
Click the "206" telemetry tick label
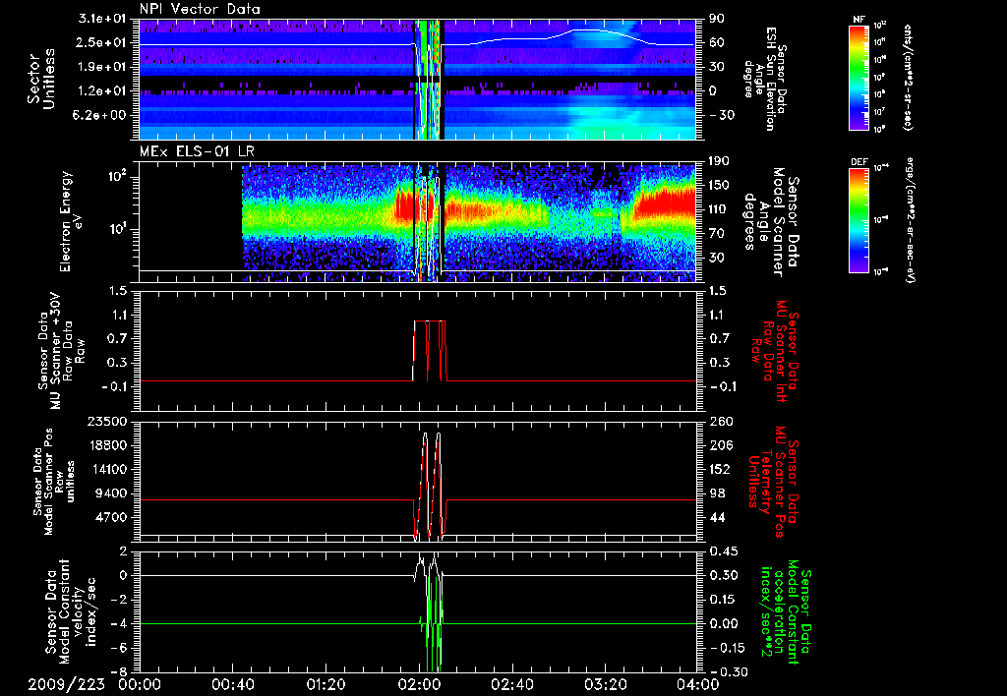(720, 445)
